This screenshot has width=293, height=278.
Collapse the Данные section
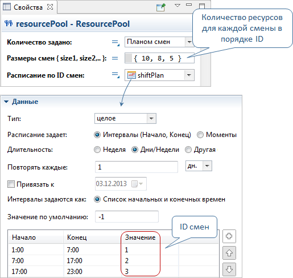(6, 102)
